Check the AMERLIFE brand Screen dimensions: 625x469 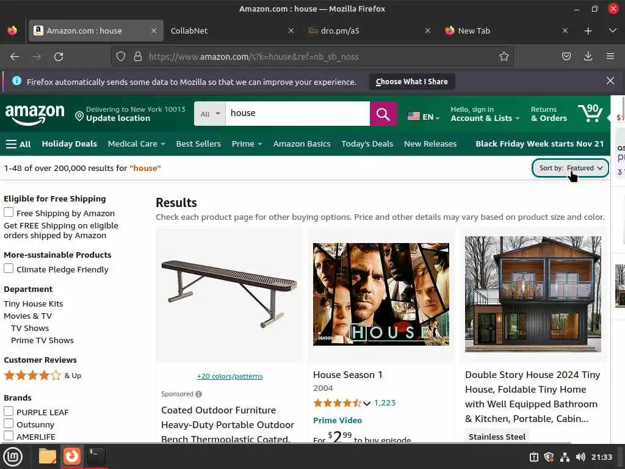pos(9,435)
